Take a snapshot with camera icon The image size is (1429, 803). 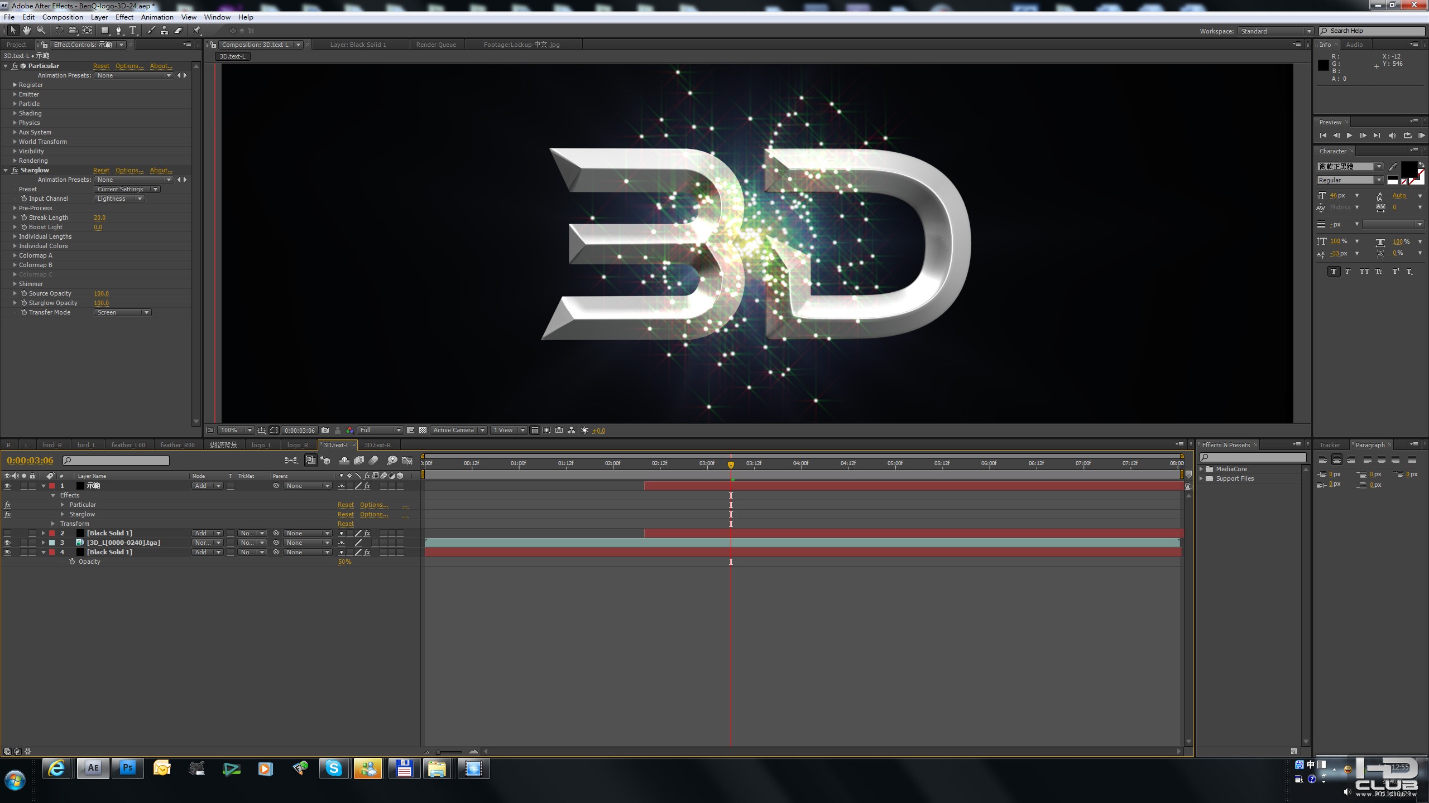click(x=325, y=430)
